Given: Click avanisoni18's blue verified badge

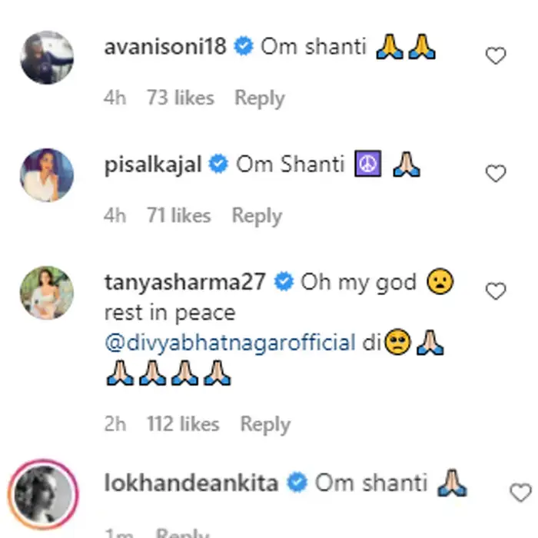Looking at the screenshot, I should (x=244, y=48).
